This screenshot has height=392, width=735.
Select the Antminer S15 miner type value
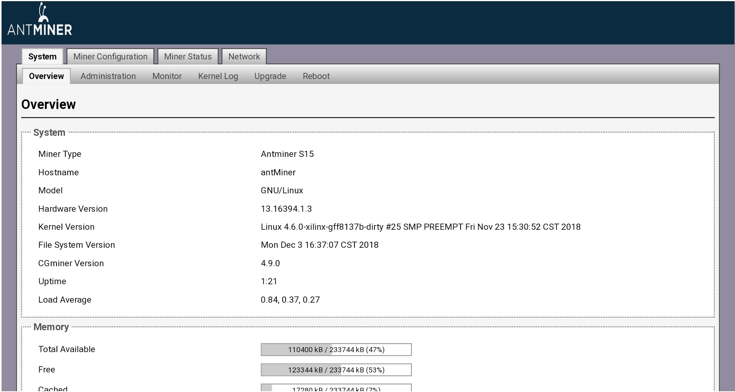tap(287, 154)
